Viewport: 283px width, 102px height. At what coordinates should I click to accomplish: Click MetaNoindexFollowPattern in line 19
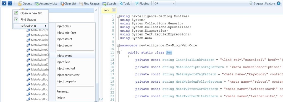tap(199, 81)
